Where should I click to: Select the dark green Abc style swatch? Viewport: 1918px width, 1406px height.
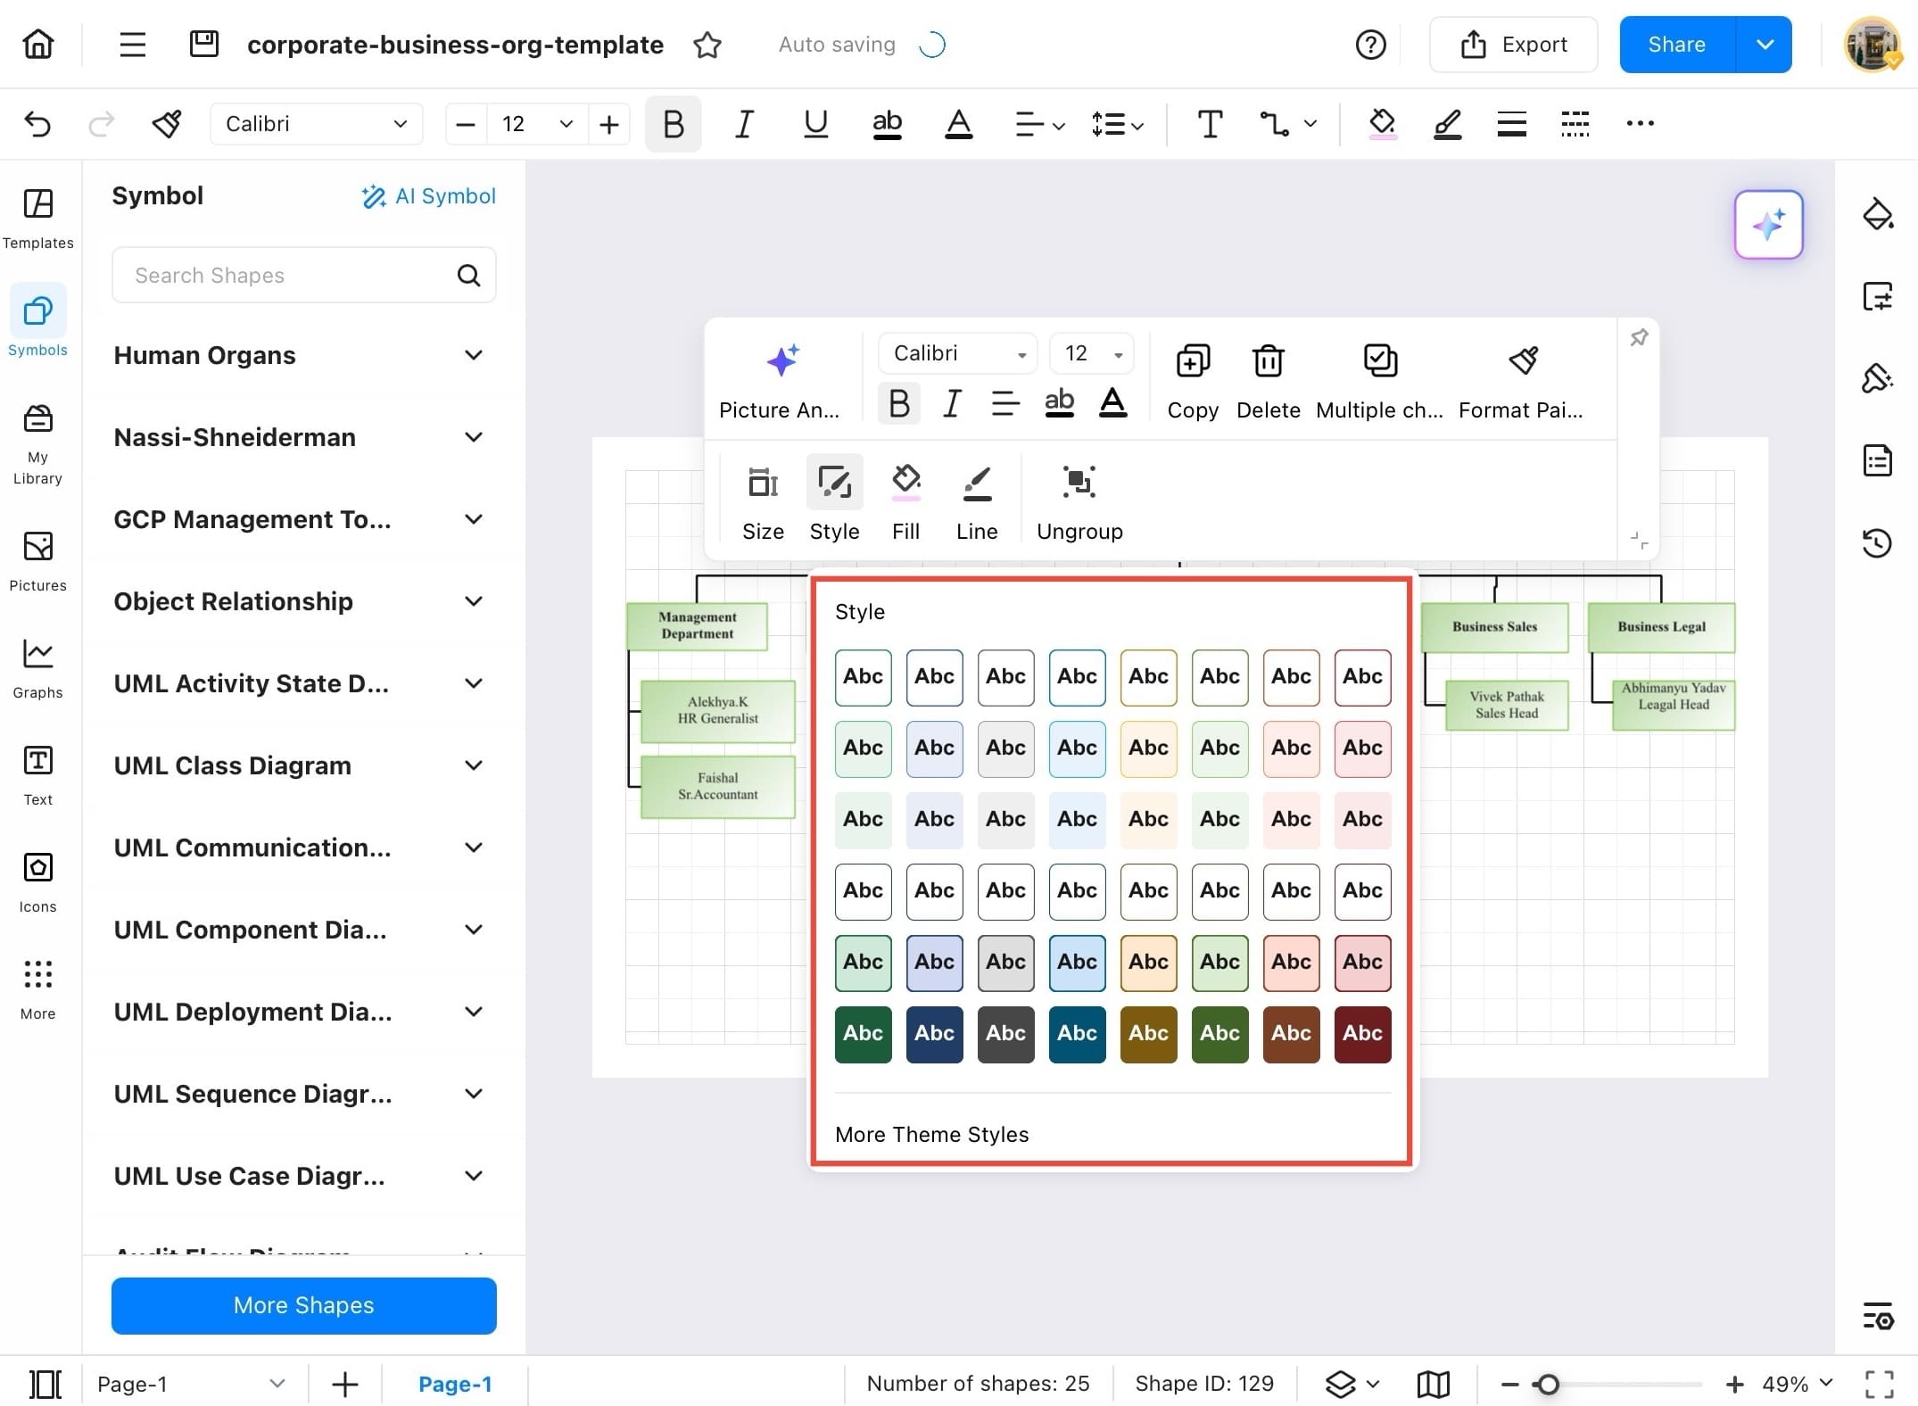coord(862,1034)
